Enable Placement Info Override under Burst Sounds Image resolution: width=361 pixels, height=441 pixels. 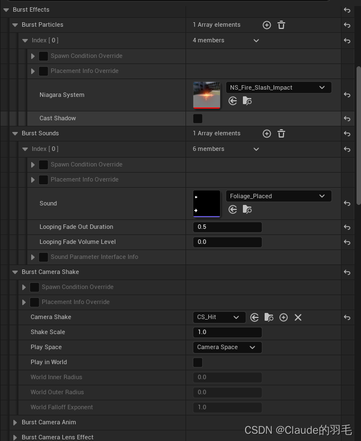click(43, 179)
